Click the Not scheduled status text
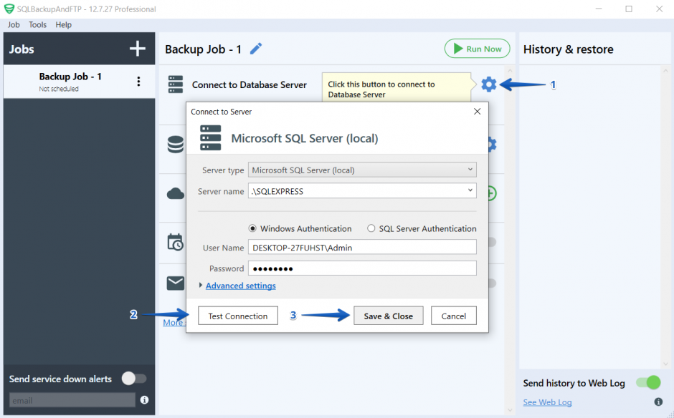The height and width of the screenshot is (418, 674). (59, 89)
